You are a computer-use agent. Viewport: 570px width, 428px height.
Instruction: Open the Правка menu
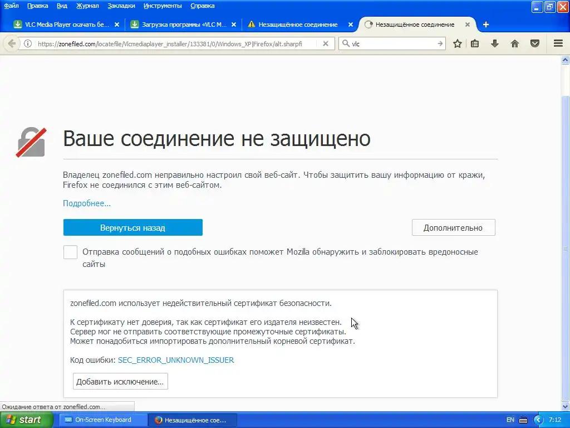coord(37,6)
